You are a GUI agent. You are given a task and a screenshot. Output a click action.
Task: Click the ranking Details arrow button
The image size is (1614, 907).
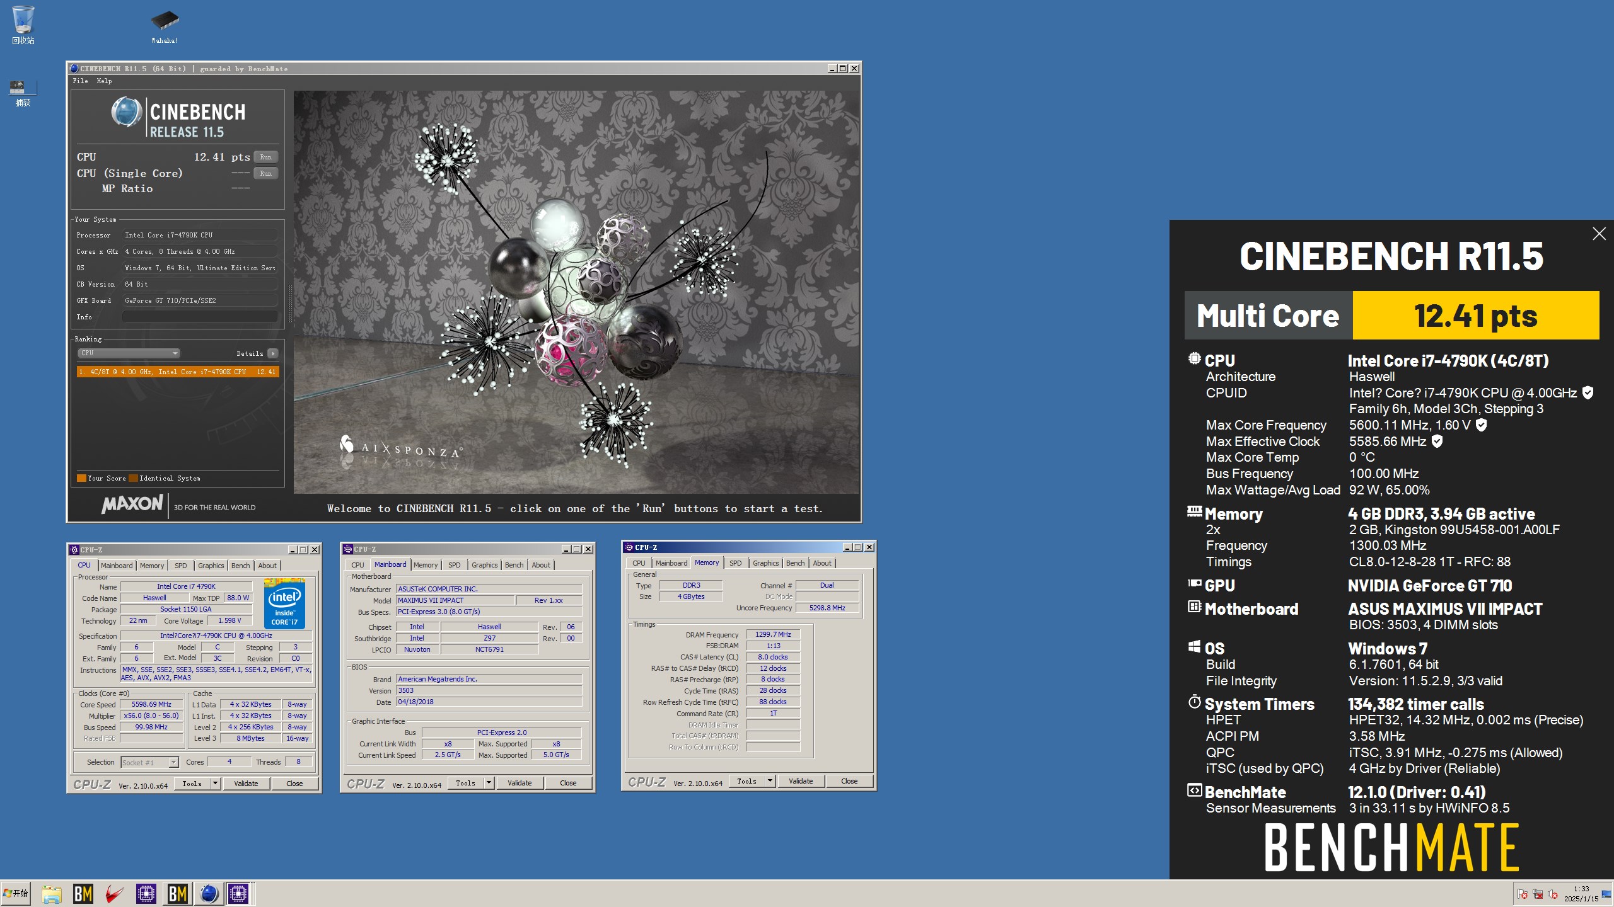coord(272,353)
